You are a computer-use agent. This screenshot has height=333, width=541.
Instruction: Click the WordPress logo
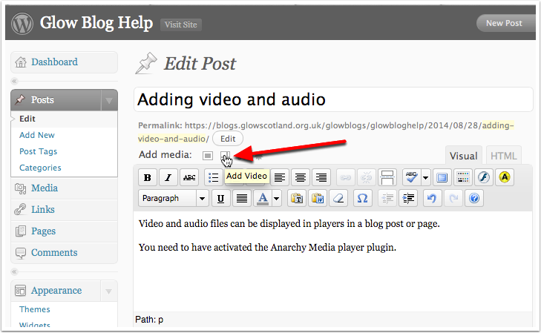[22, 23]
